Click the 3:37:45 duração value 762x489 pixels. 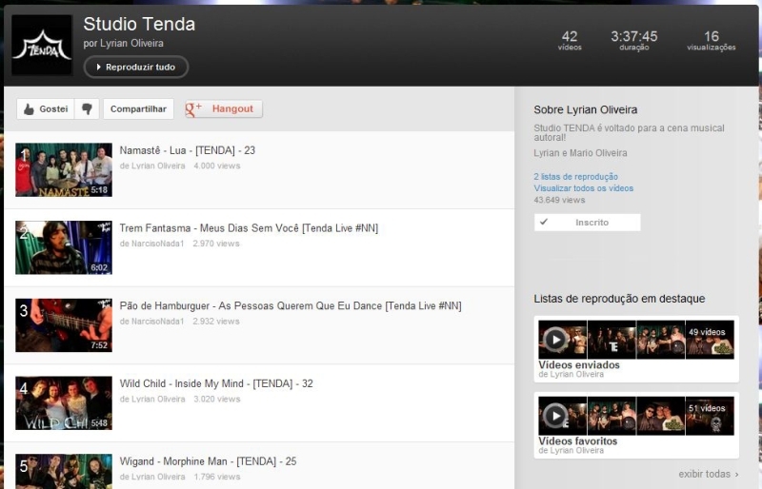pos(634,40)
